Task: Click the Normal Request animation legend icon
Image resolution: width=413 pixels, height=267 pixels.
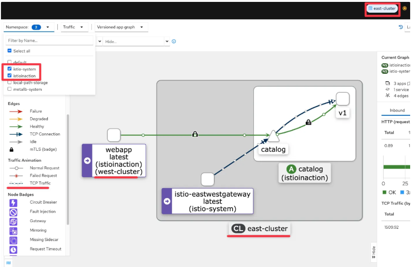Action: click(x=16, y=168)
